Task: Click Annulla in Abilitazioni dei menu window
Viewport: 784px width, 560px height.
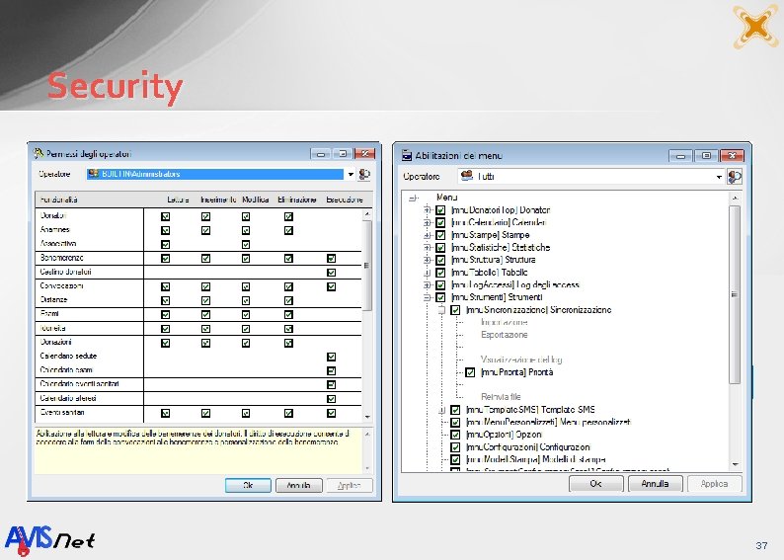Action: tap(655, 484)
